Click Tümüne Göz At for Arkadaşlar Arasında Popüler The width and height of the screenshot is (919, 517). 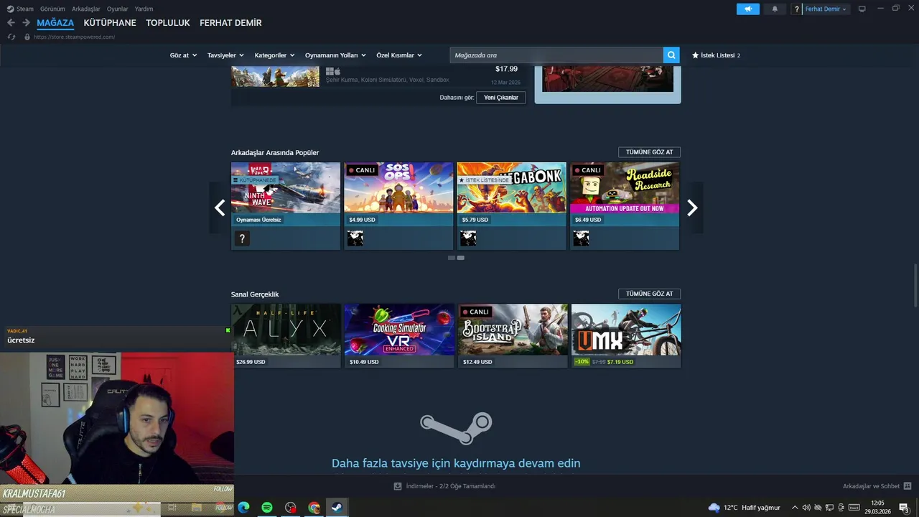(649, 152)
